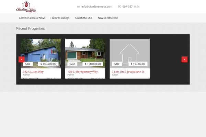Open the New Construction page
The height and width of the screenshot is (137, 206).
pyautogui.click(x=108, y=18)
